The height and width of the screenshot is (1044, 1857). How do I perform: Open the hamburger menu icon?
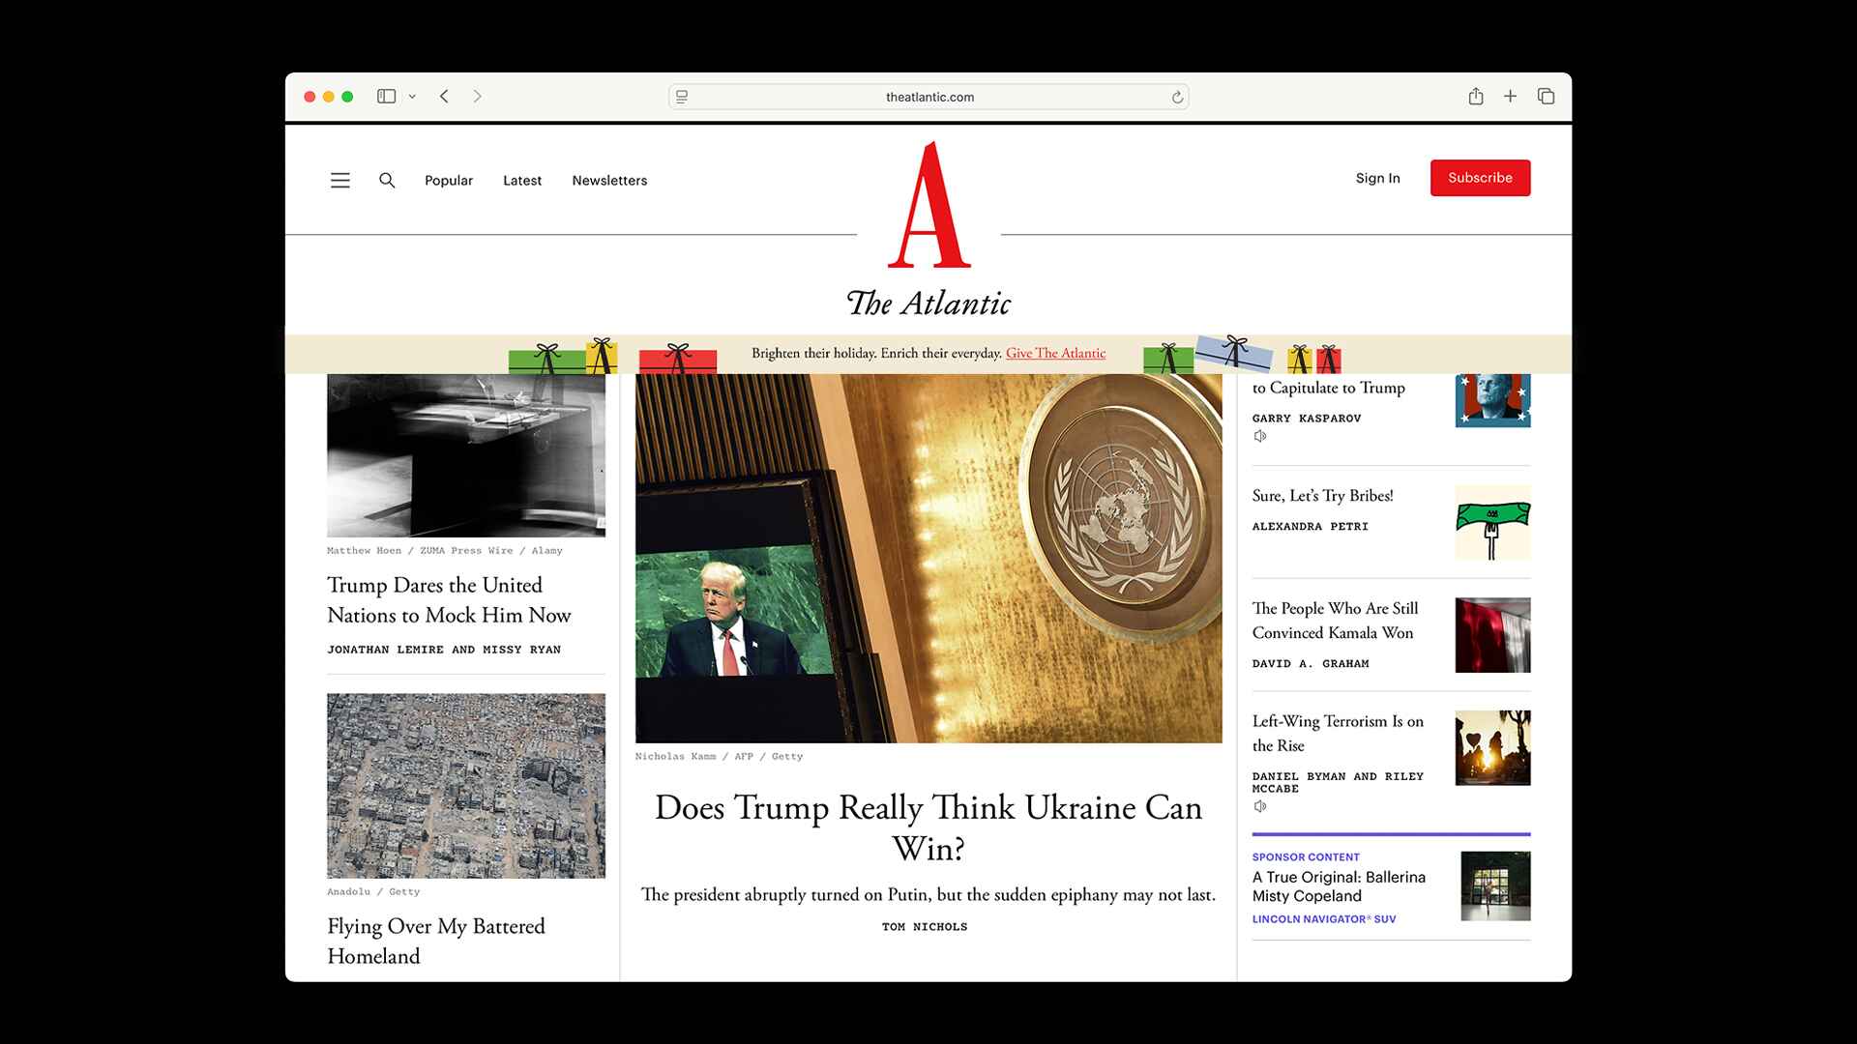[339, 181]
